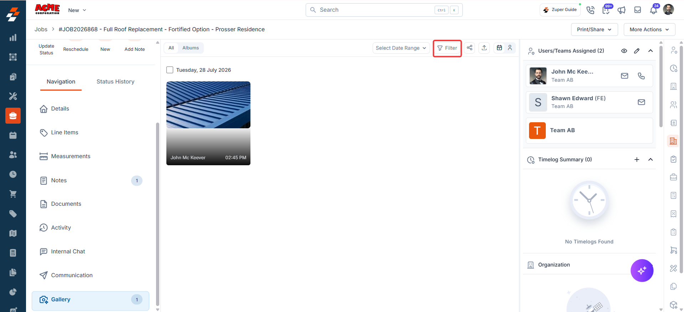
Task: Click the calculator icon in left sidebar
Action: [13, 253]
